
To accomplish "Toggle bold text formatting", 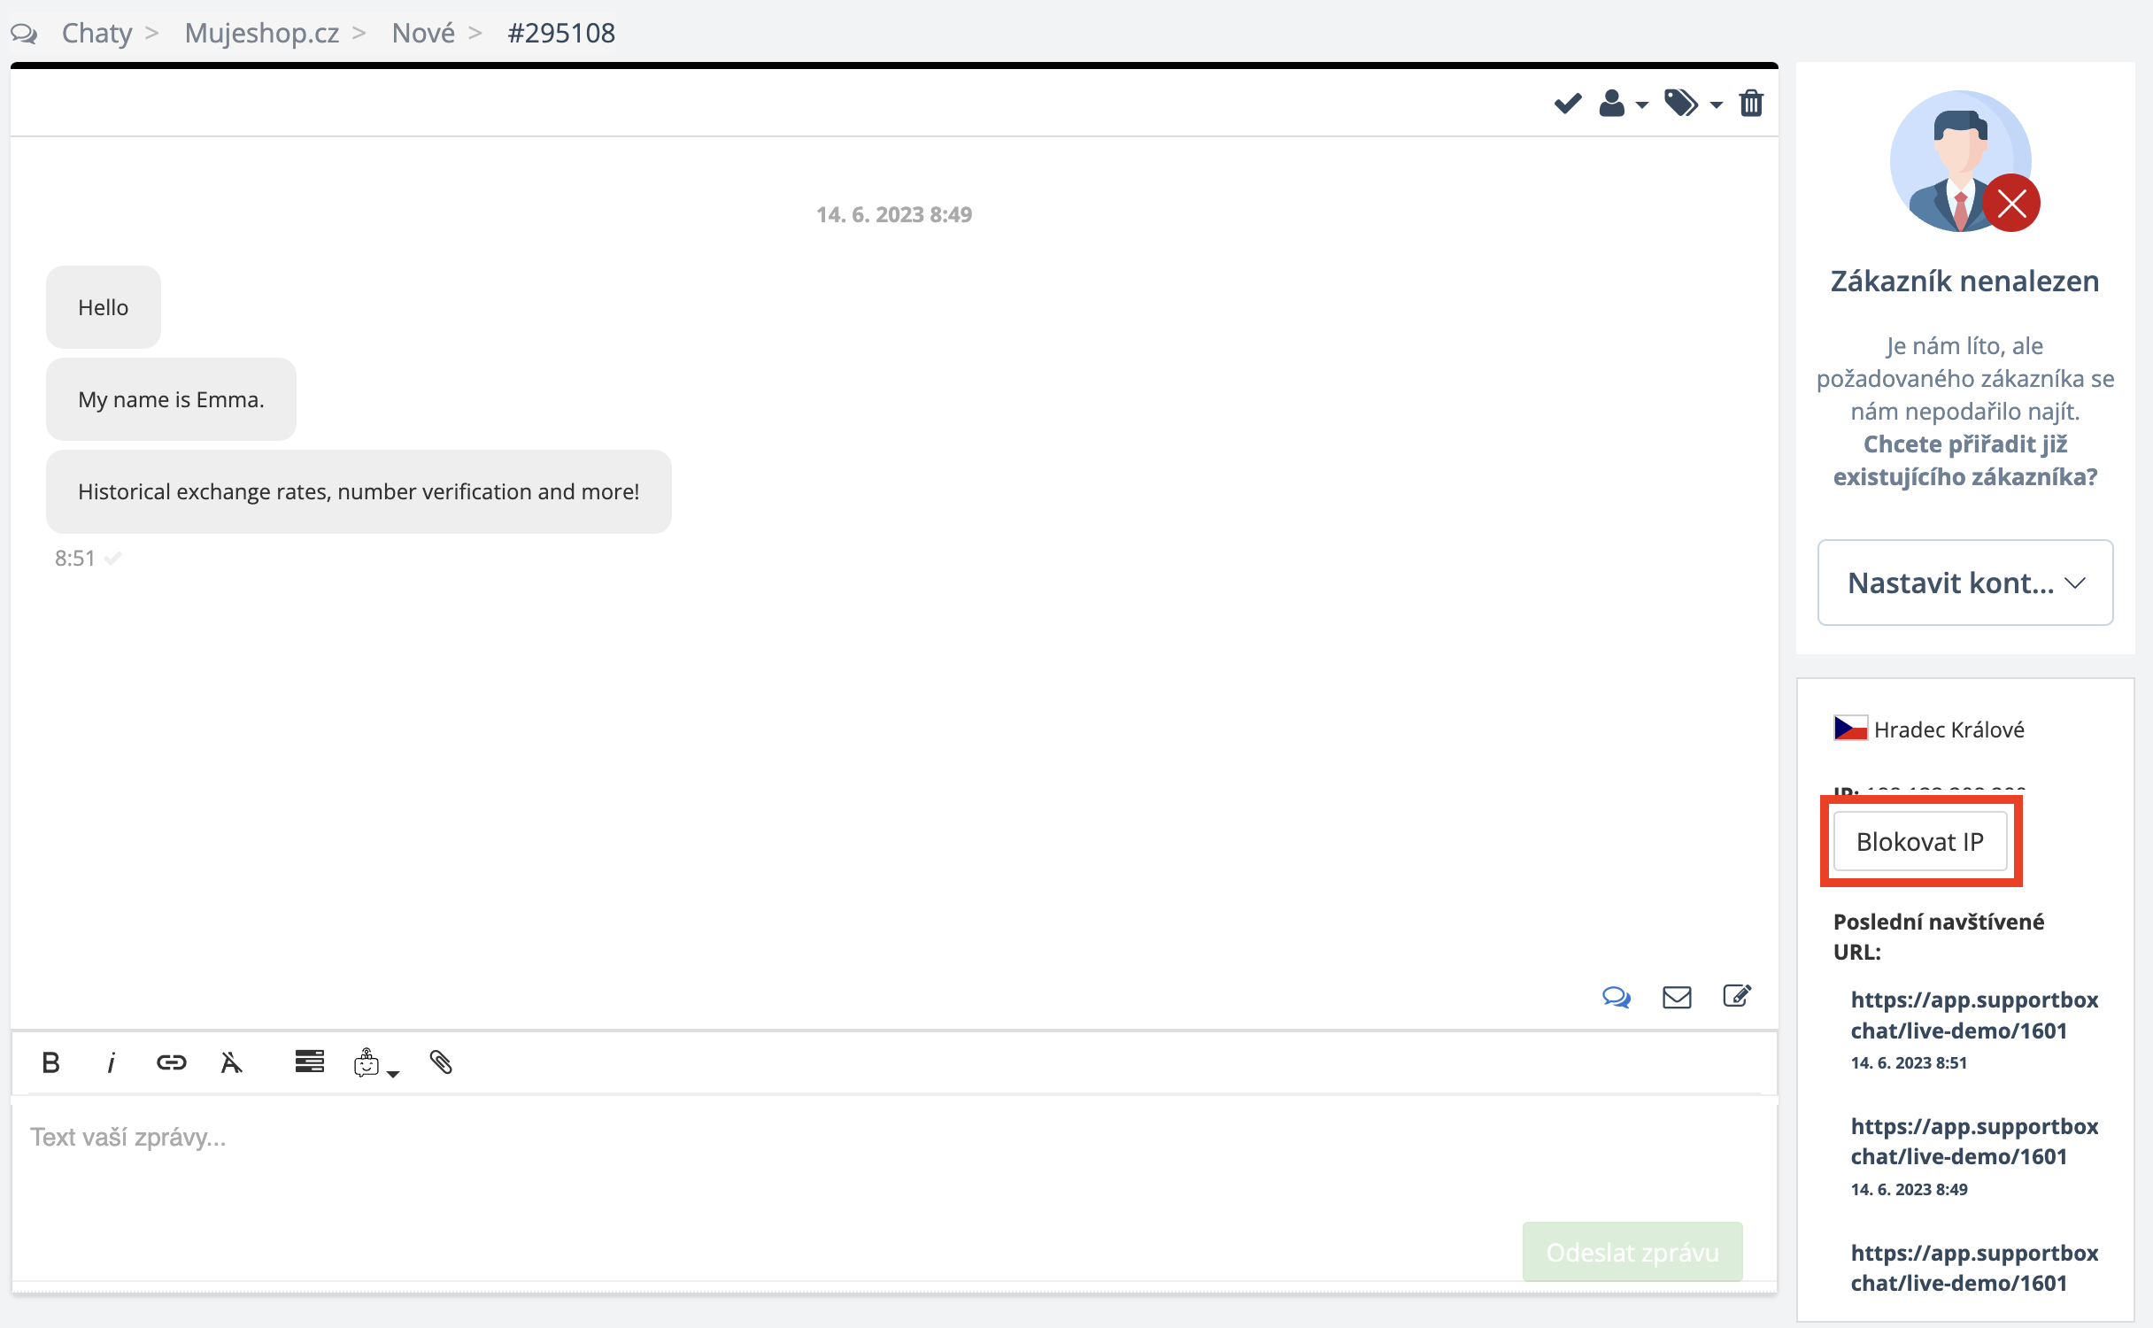I will 50,1062.
